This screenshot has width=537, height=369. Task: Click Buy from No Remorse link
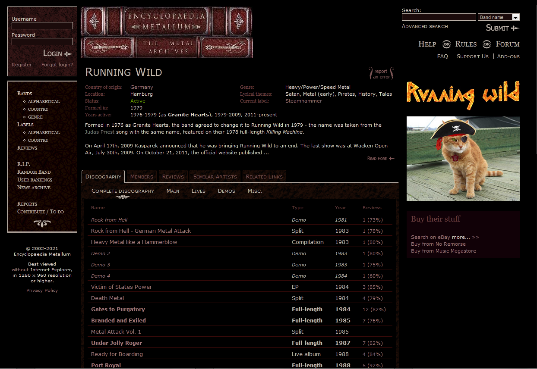pyautogui.click(x=438, y=244)
